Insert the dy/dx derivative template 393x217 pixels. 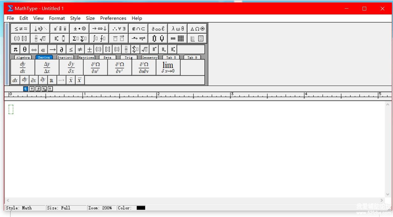23,67
